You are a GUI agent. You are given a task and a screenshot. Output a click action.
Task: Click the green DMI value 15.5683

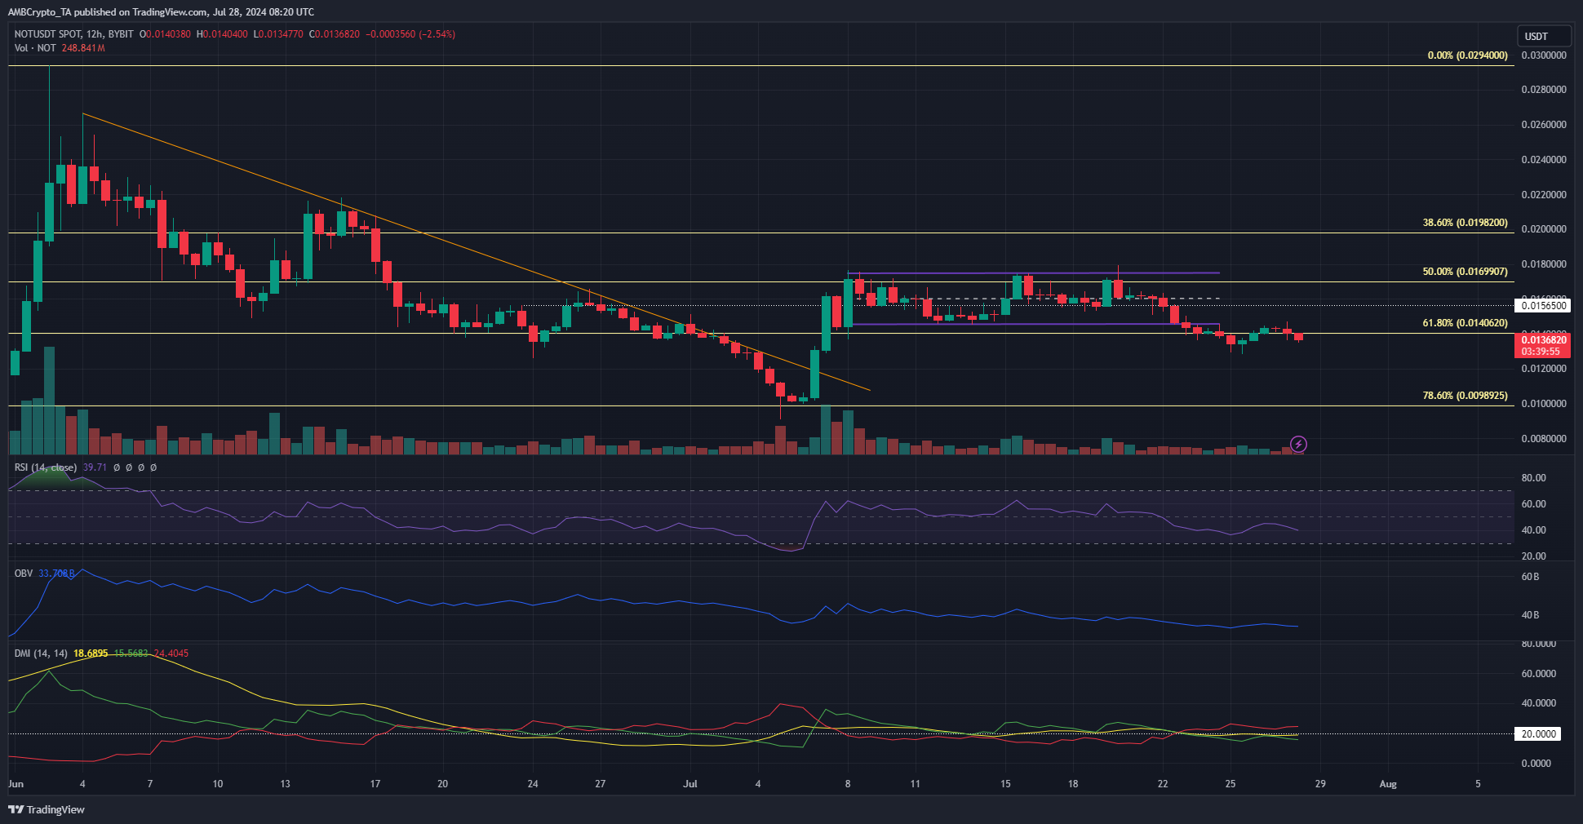[131, 653]
